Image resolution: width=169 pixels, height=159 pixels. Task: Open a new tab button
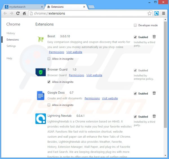coord(91,7)
